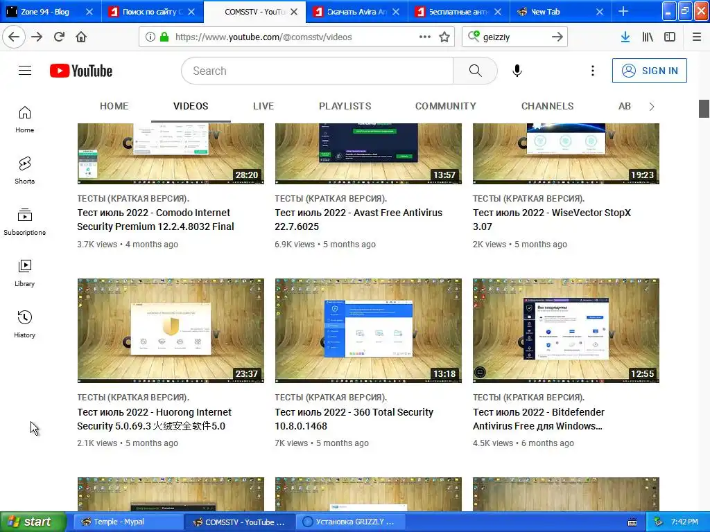710x532 pixels.
Task: Switch to Zone 94 - Blog tab
Action: tap(44, 12)
